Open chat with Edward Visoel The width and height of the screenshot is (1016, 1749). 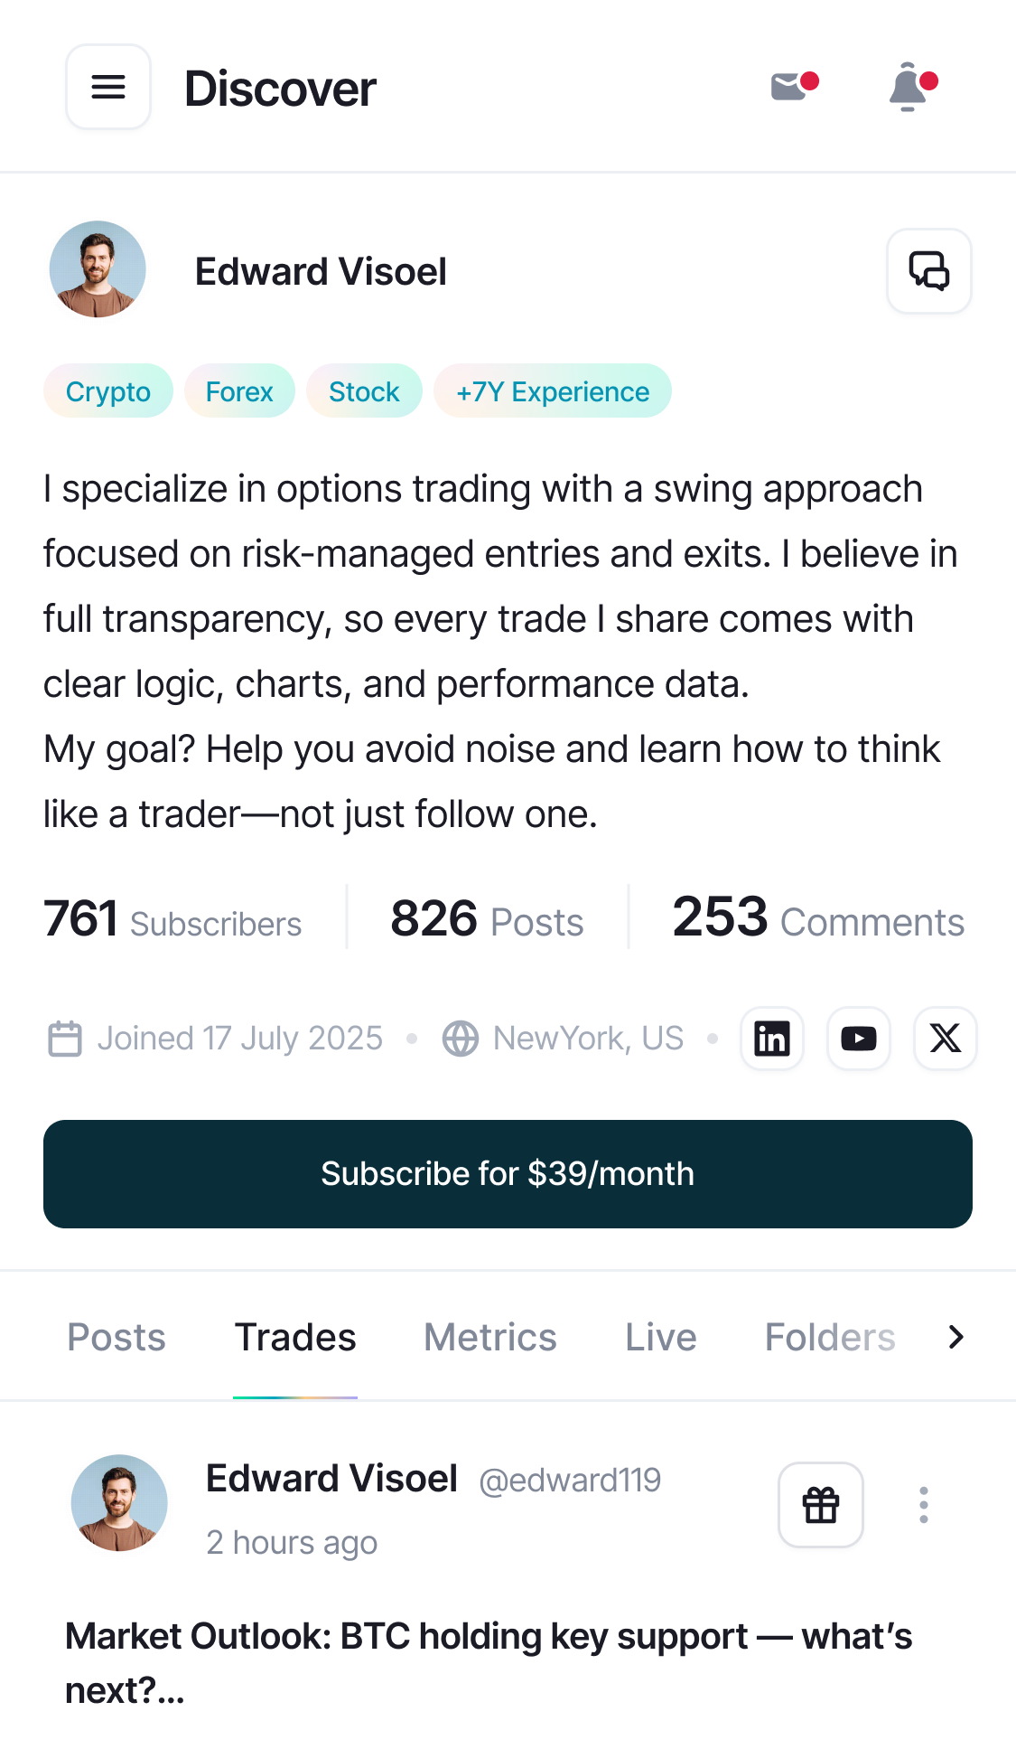[x=928, y=271]
